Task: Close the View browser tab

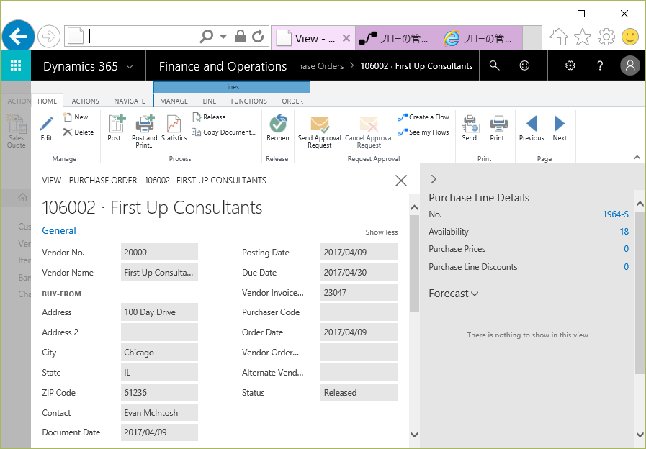Action: click(346, 38)
